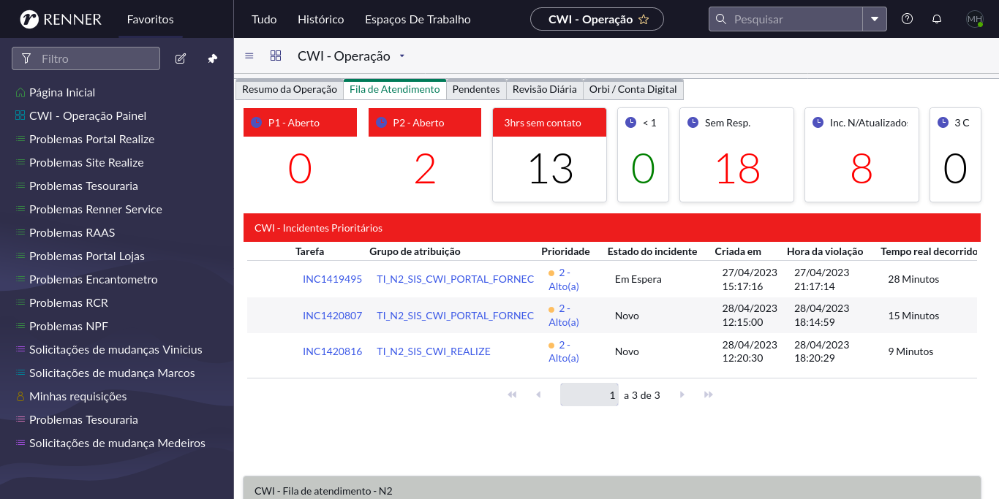Open incident INC1420807

[x=332, y=316]
